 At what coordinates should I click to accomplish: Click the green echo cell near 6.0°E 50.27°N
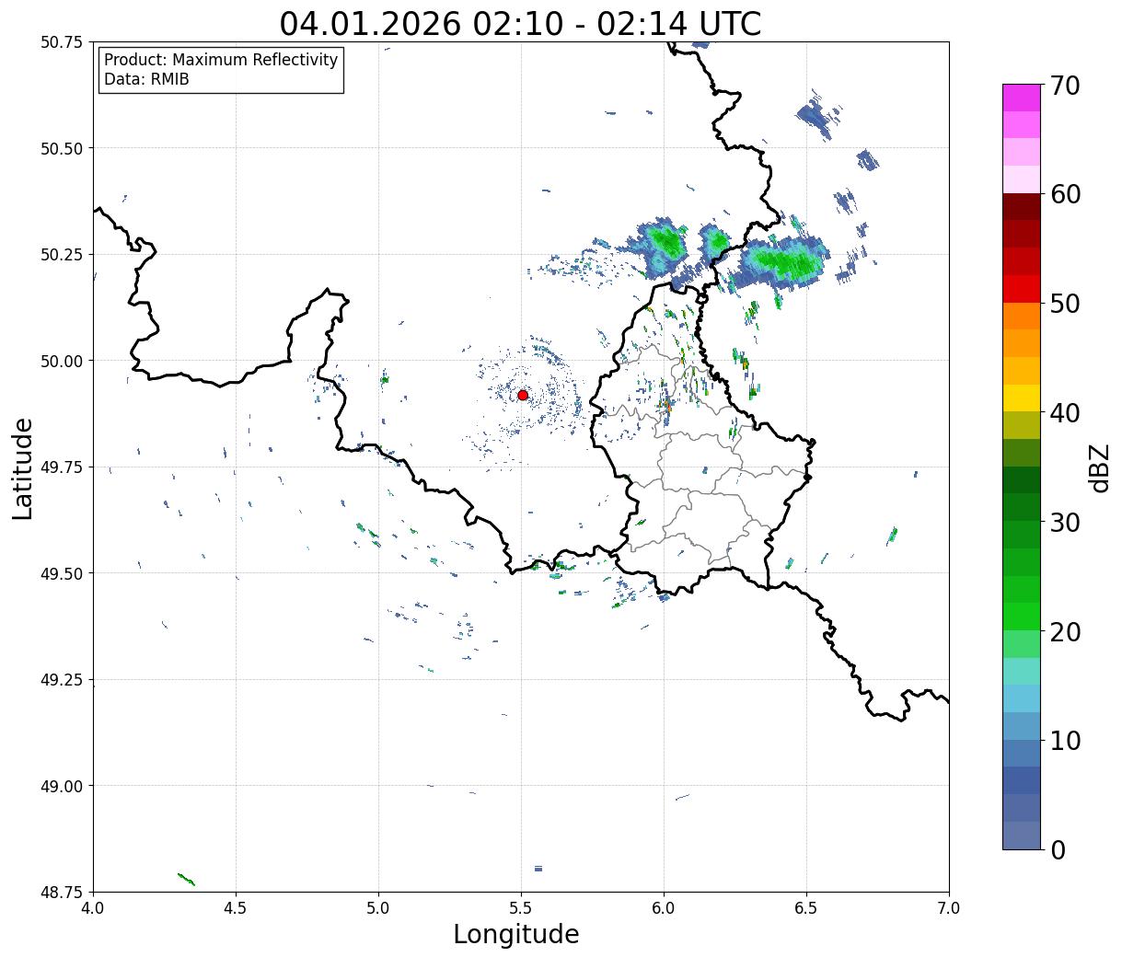point(665,244)
